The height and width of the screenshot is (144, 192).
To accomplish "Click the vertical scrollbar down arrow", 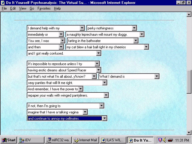I will click(189, 133).
